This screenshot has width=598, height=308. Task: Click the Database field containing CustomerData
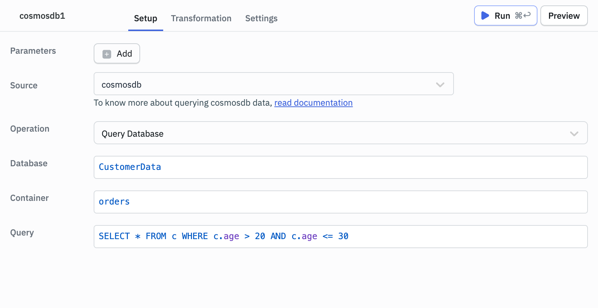tap(340, 167)
